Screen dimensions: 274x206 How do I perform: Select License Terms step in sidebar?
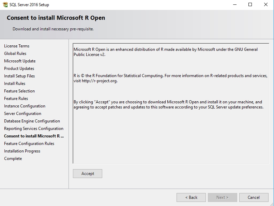coord(17,46)
